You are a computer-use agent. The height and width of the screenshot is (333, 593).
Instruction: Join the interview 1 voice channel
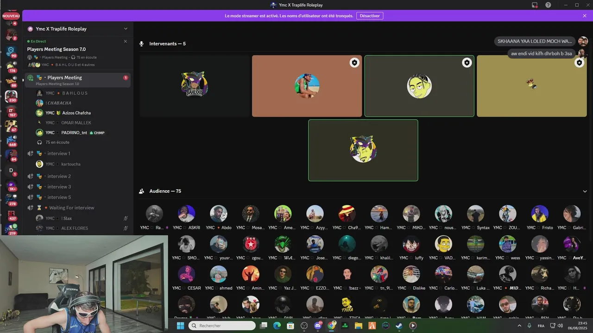coord(78,153)
